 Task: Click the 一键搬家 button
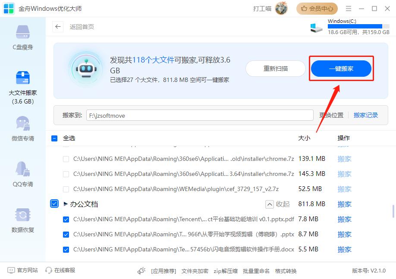[x=341, y=69]
